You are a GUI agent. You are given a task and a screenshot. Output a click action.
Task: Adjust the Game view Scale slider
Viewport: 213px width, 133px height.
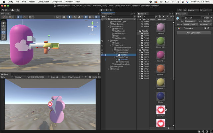[59, 77]
